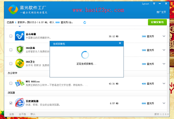Click the 定制安装包 green button
The image size is (174, 119).
pos(157,22)
